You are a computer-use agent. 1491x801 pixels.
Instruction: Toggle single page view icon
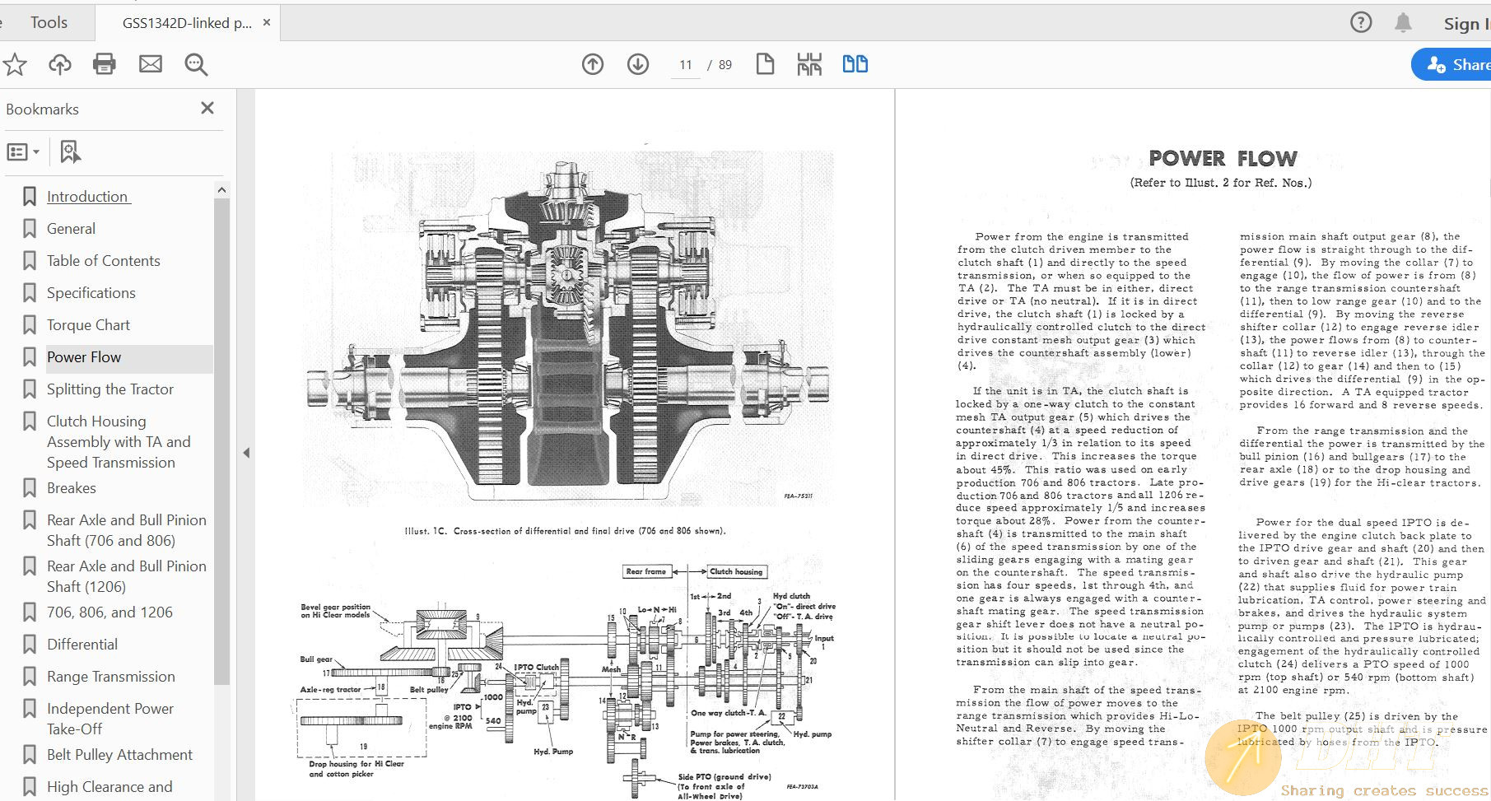pyautogui.click(x=765, y=64)
